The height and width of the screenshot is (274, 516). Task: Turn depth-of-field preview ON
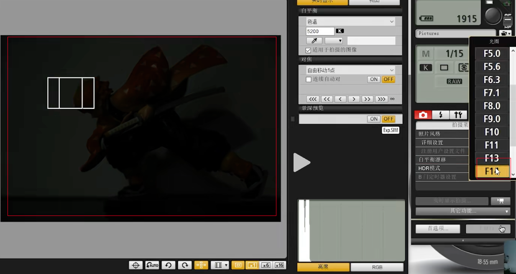(374, 119)
